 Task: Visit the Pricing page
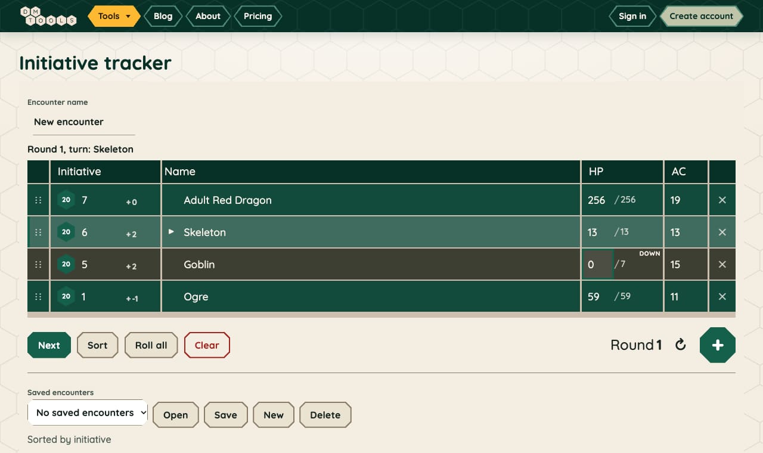pyautogui.click(x=258, y=16)
